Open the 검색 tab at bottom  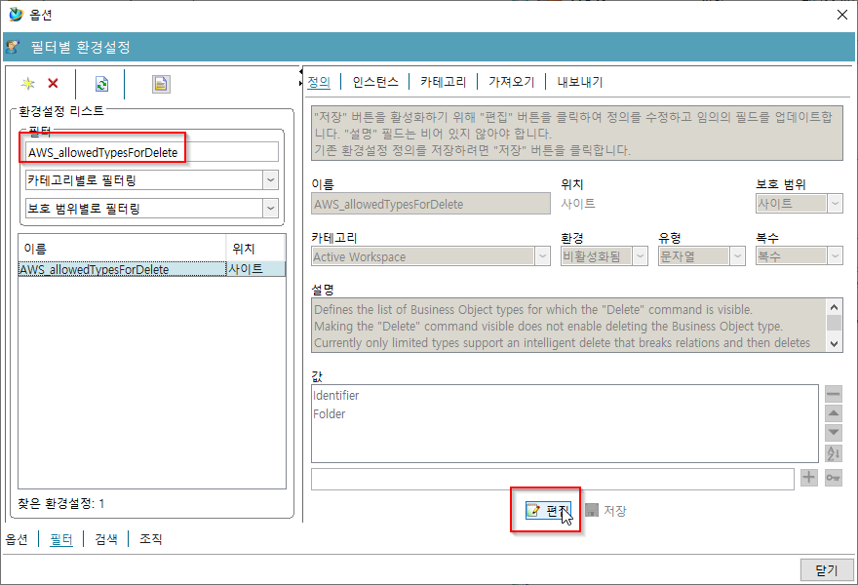click(x=105, y=538)
